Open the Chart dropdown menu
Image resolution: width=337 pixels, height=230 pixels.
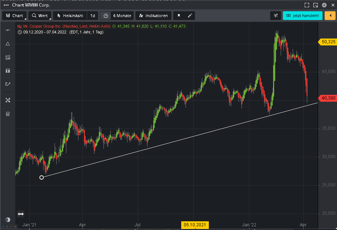pyautogui.click(x=15, y=16)
